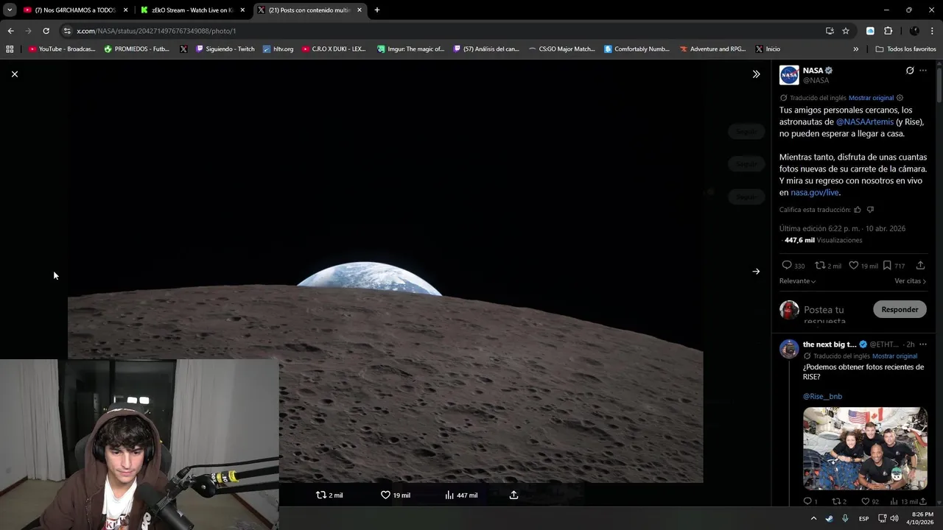This screenshot has height=530, width=943.
Task: Open the browser extensions puzzle icon
Action: coord(888,31)
